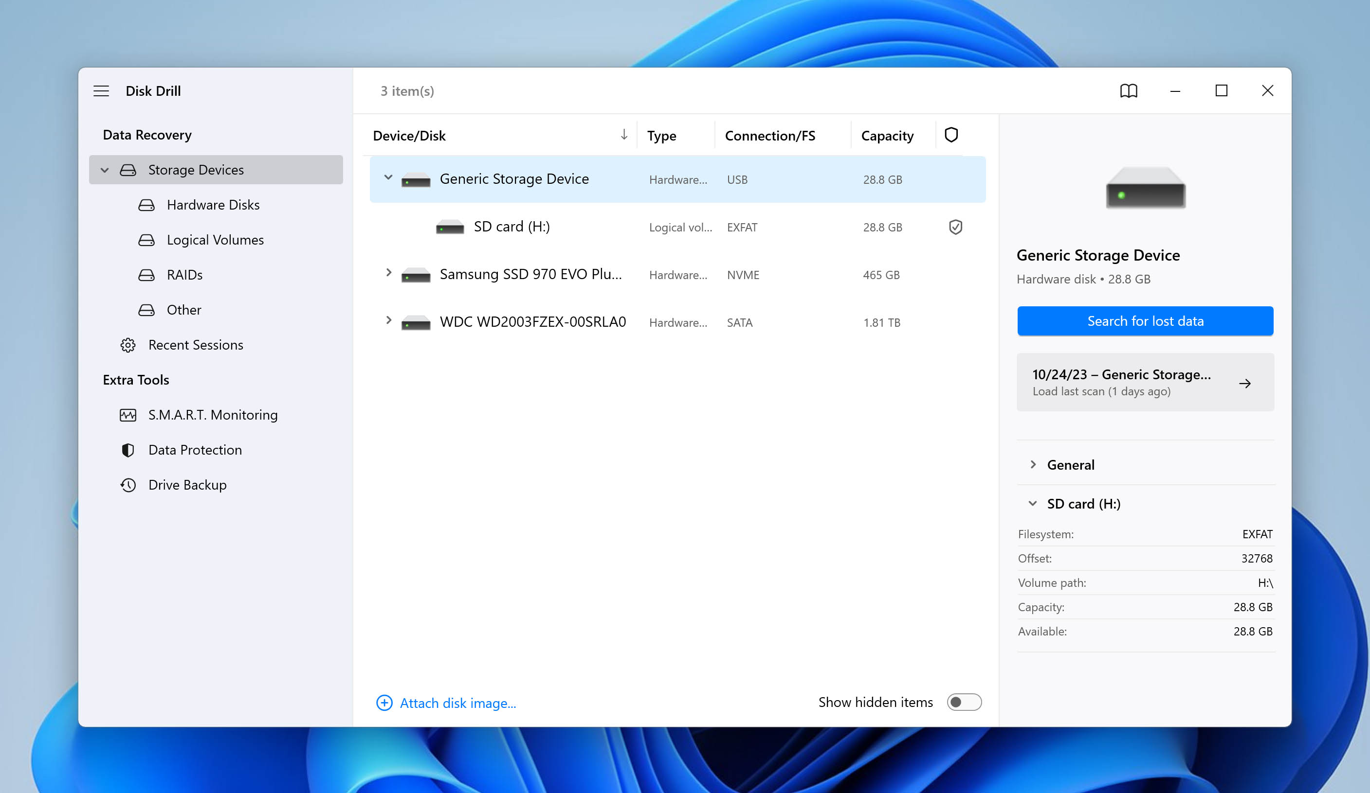This screenshot has height=793, width=1370.
Task: Toggle the Show hidden items switch
Action: coord(964,703)
